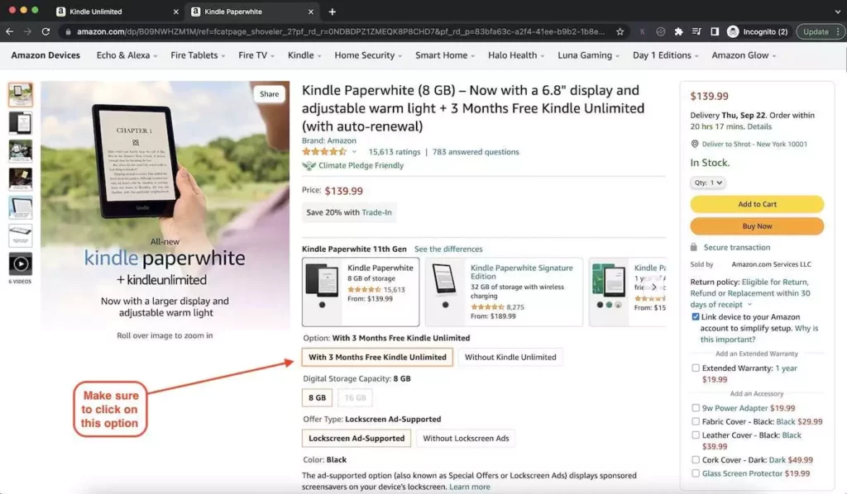Expand the Kindle menu
The image size is (847, 494).
[x=304, y=55]
